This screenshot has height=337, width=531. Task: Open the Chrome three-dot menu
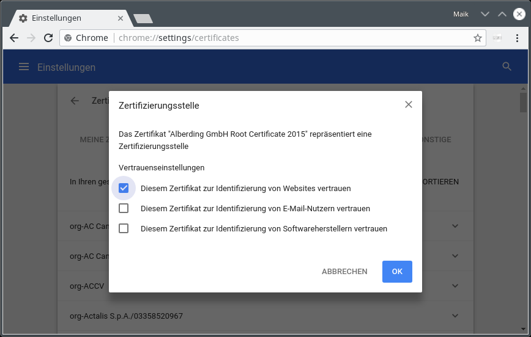[x=518, y=38]
